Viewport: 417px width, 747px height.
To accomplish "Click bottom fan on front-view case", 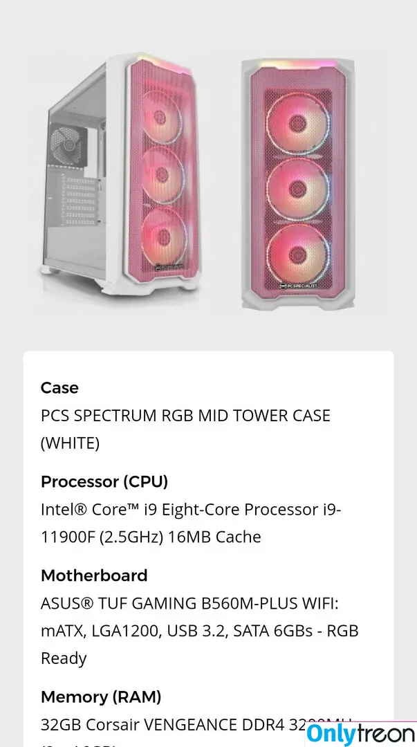I will (x=298, y=254).
